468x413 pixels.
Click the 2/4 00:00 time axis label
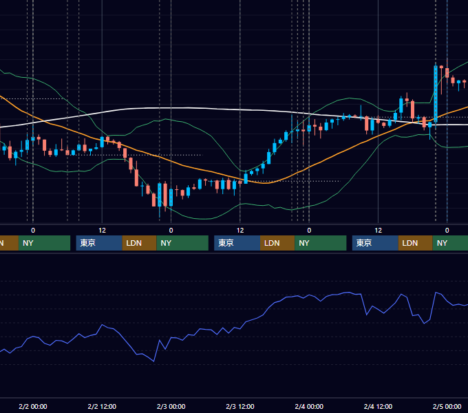pyautogui.click(x=309, y=406)
